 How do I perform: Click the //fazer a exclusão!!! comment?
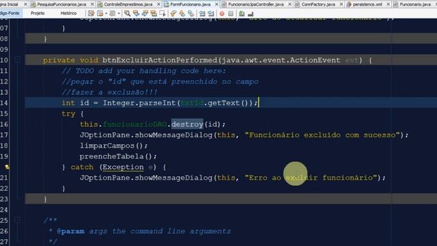tap(109, 92)
